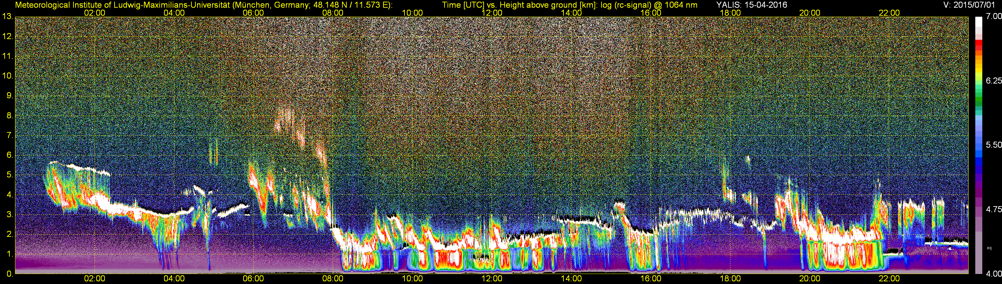Image resolution: width=1002 pixels, height=284 pixels.
Task: Click the 'Time [UTC] vs. Height above ground' caption
Action: (569, 5)
